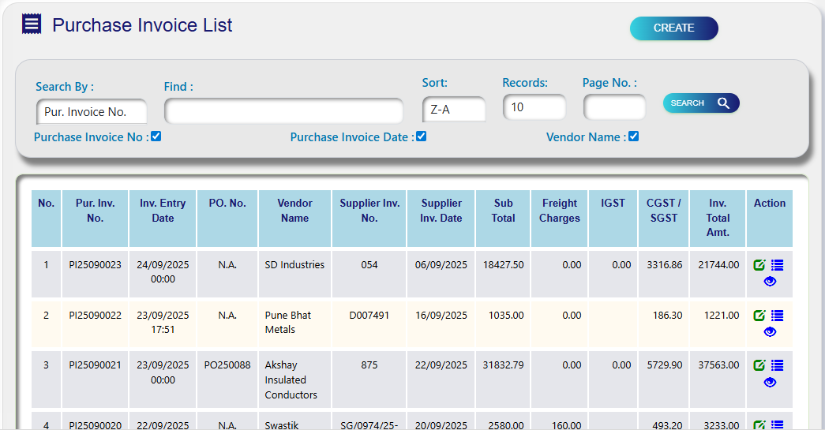Open list icon for invoice PI25090021
Screen dimensions: 825x430
pyautogui.click(x=777, y=365)
